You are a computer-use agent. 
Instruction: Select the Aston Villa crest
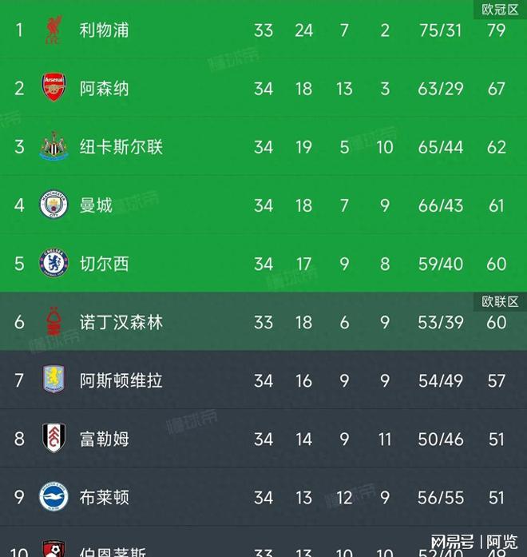[53, 380]
